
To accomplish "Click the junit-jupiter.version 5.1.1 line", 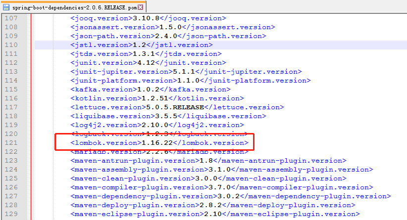I will (x=186, y=72).
